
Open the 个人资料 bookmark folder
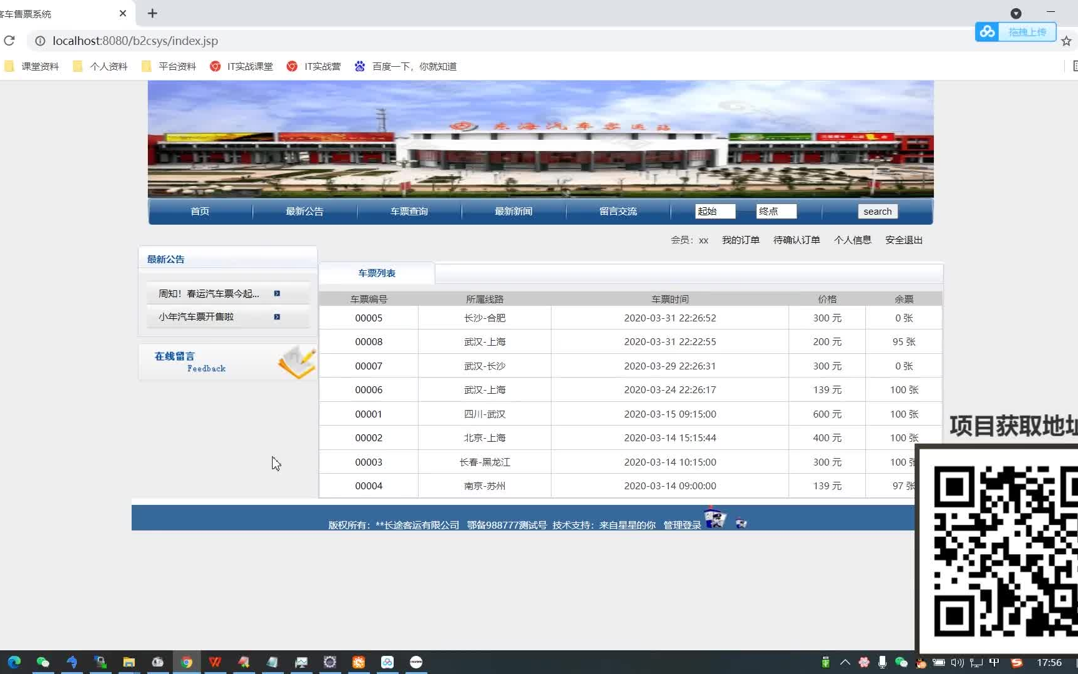pyautogui.click(x=100, y=66)
